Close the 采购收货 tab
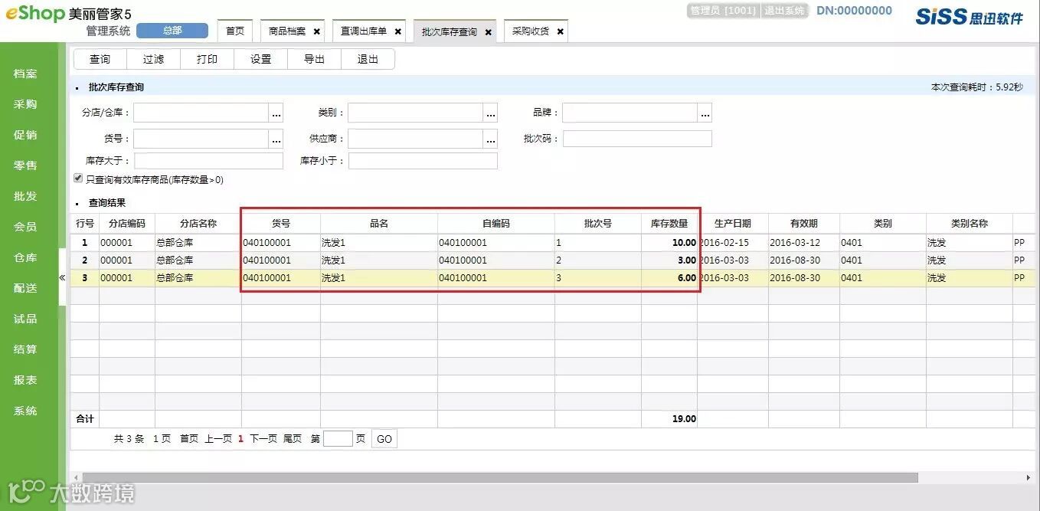Image resolution: width=1040 pixels, height=511 pixels. [x=561, y=32]
